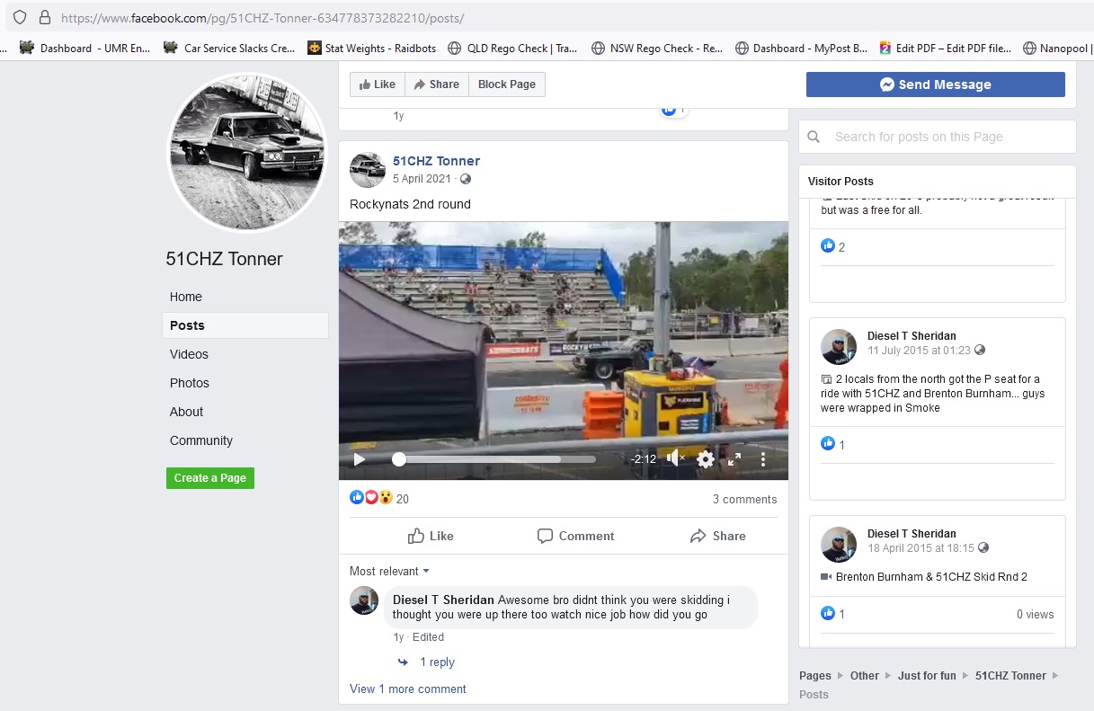Screen dimensions: 1094x711
Task: Open 11 July 2015 at 01:23 timestamp
Action: 919,350
